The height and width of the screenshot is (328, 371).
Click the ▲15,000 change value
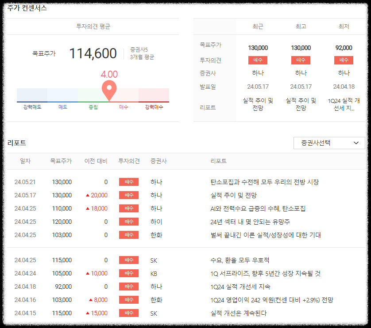(x=97, y=313)
